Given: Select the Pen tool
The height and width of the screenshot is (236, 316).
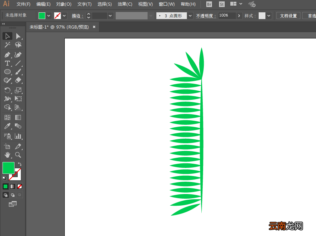Looking at the screenshot, I should (7, 55).
